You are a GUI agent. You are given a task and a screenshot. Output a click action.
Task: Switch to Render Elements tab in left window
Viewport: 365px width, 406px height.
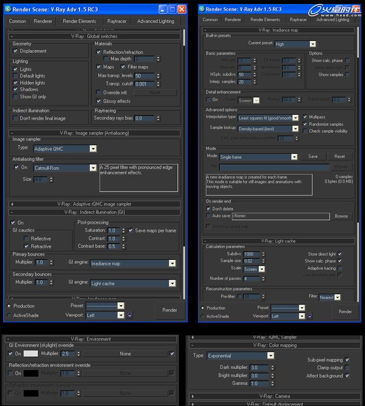pyautogui.click(x=79, y=21)
